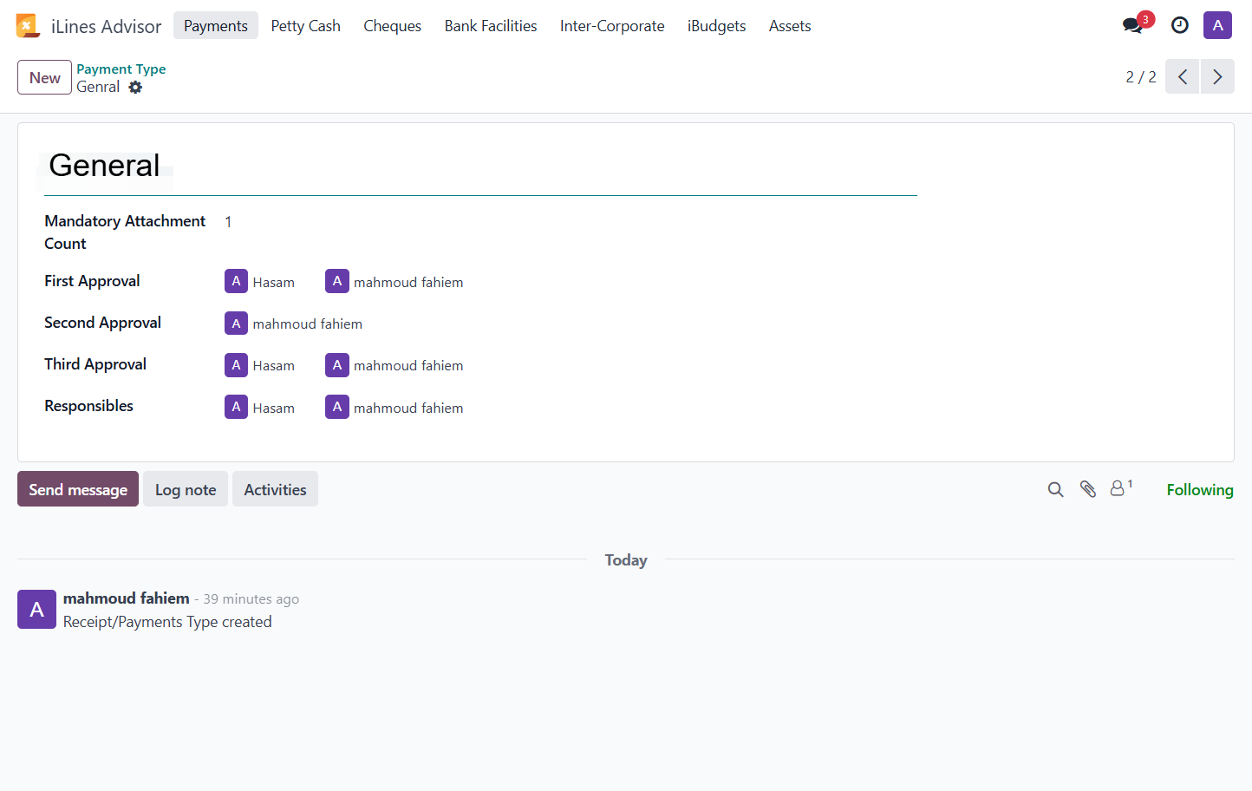Open the user avatar menu in the top bar

coord(1217,25)
